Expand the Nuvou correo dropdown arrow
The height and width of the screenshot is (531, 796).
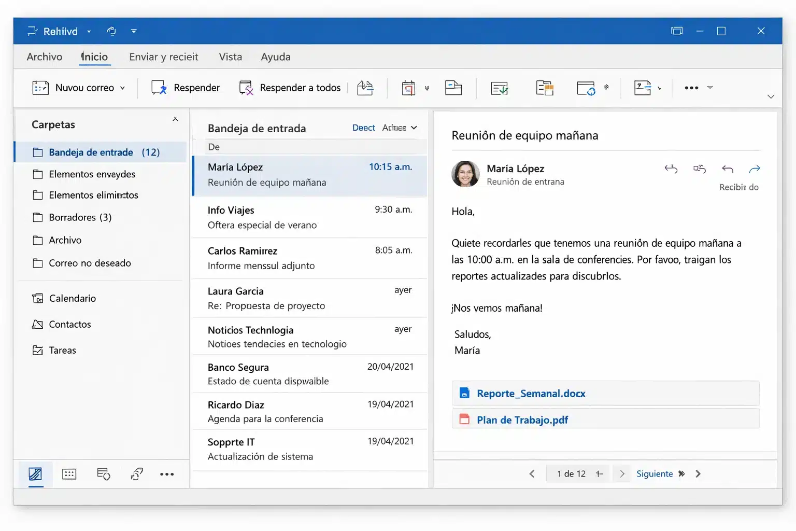click(123, 88)
